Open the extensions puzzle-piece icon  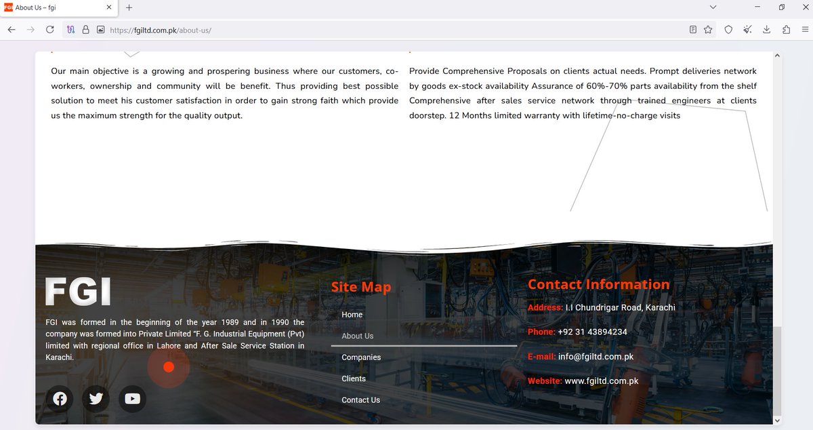click(786, 29)
